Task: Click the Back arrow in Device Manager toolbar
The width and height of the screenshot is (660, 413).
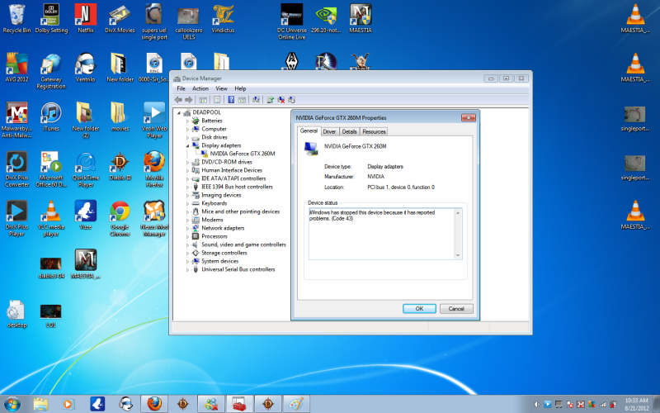Action: (x=178, y=100)
